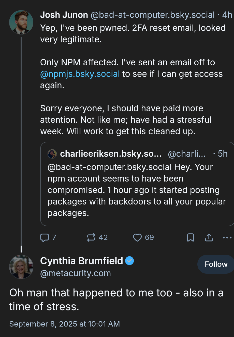
Task: Click the charlieeriksen.bsky.so... name in quote
Action: [111, 154]
